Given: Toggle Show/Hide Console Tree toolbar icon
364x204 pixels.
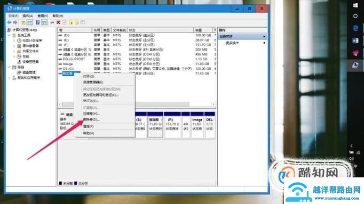Looking at the screenshot, I should (30, 22).
